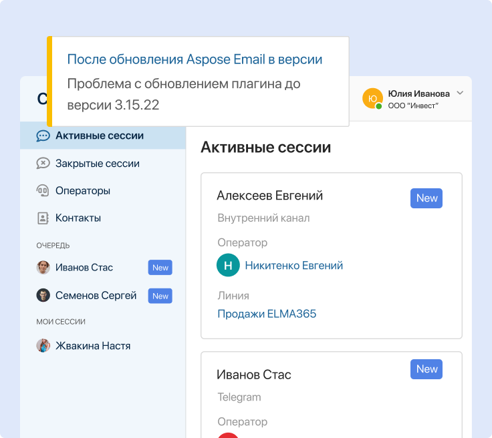Click the orange Ю user avatar
The height and width of the screenshot is (438, 492).
[x=372, y=98]
